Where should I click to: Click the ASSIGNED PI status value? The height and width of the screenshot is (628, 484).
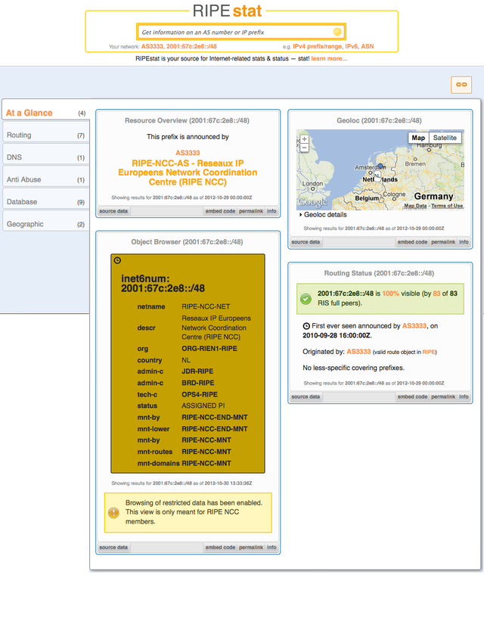(x=203, y=406)
